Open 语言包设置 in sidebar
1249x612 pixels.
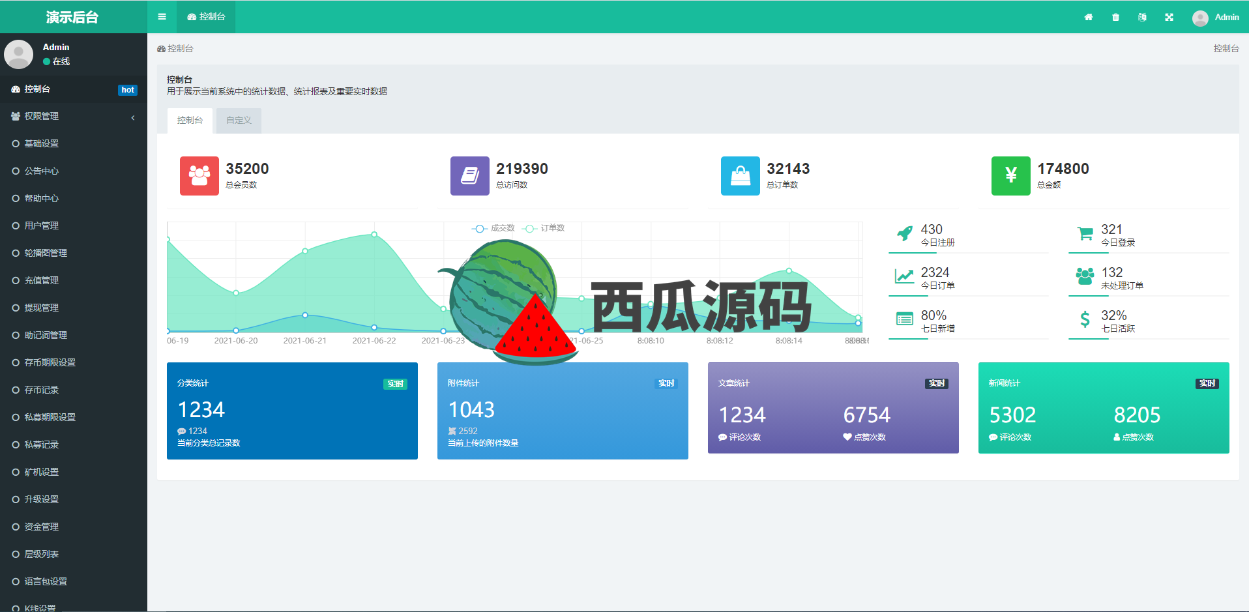tap(74, 582)
